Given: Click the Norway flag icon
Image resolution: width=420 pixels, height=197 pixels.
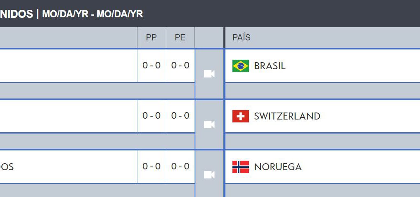Looking at the screenshot, I should coord(241,167).
